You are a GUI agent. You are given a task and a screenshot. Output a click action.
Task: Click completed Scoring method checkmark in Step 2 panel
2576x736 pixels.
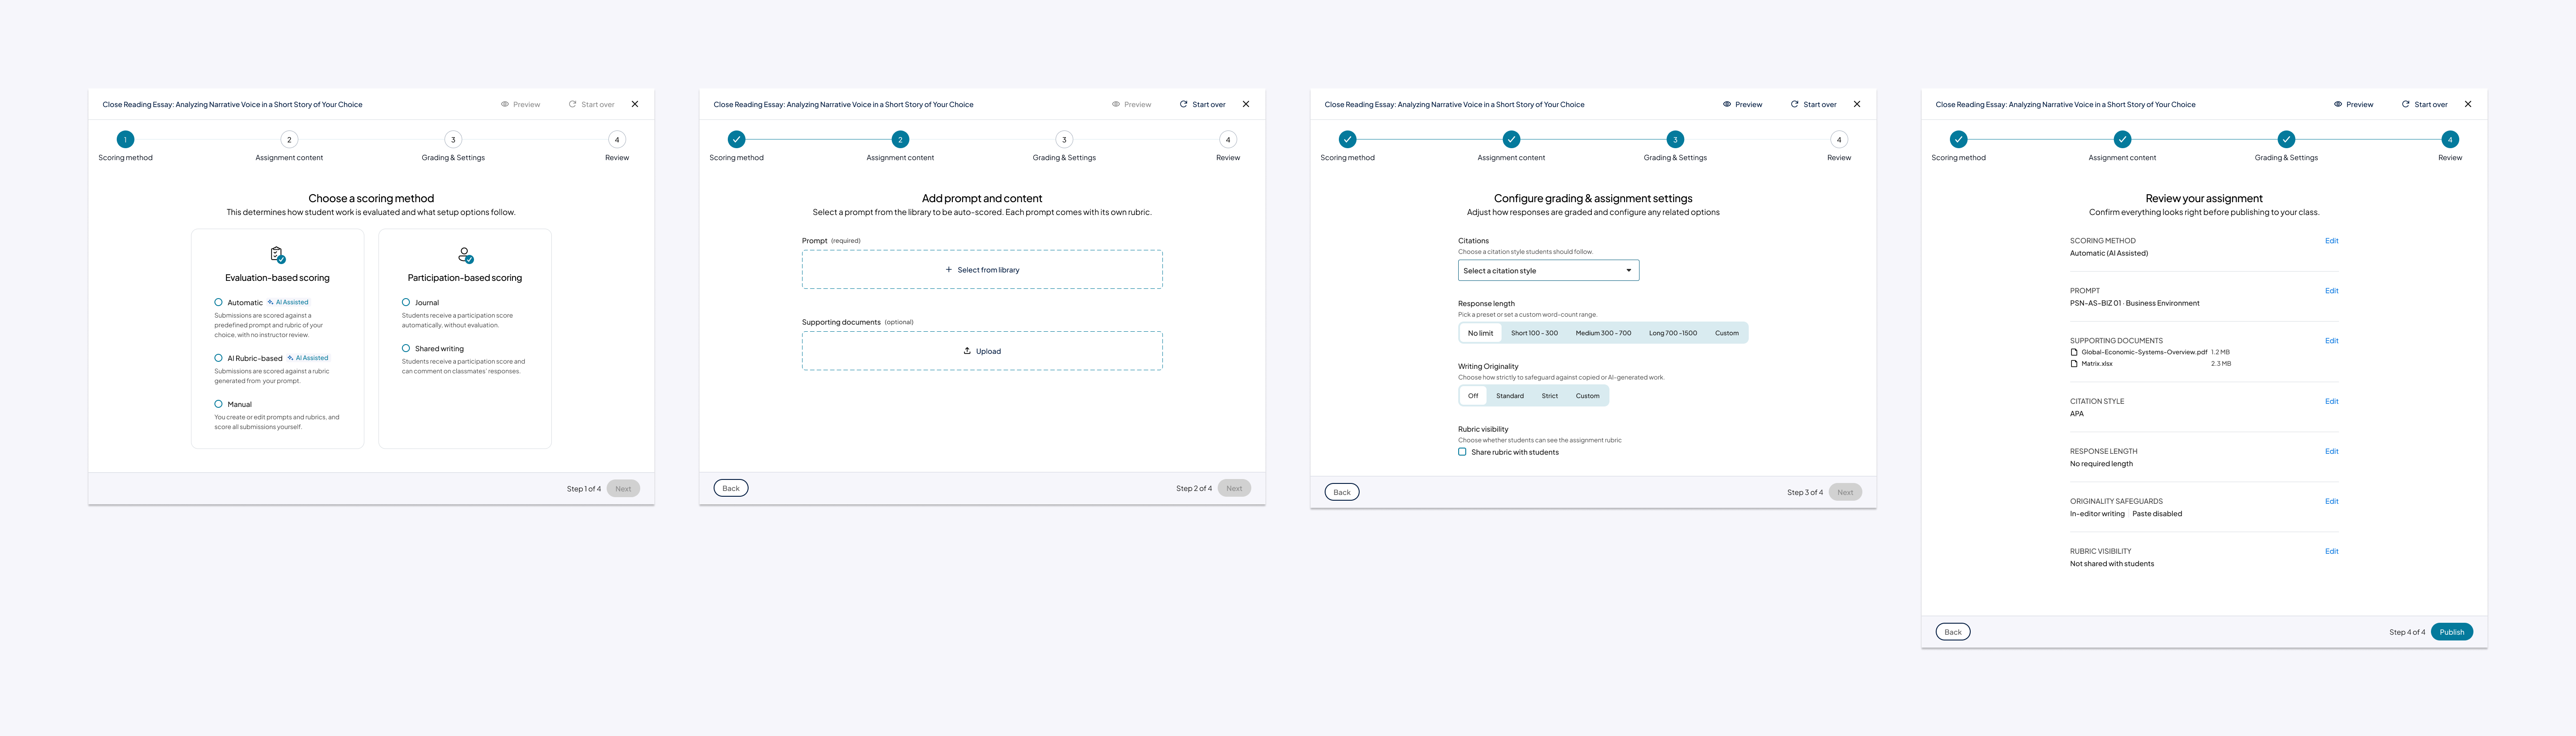[736, 139]
